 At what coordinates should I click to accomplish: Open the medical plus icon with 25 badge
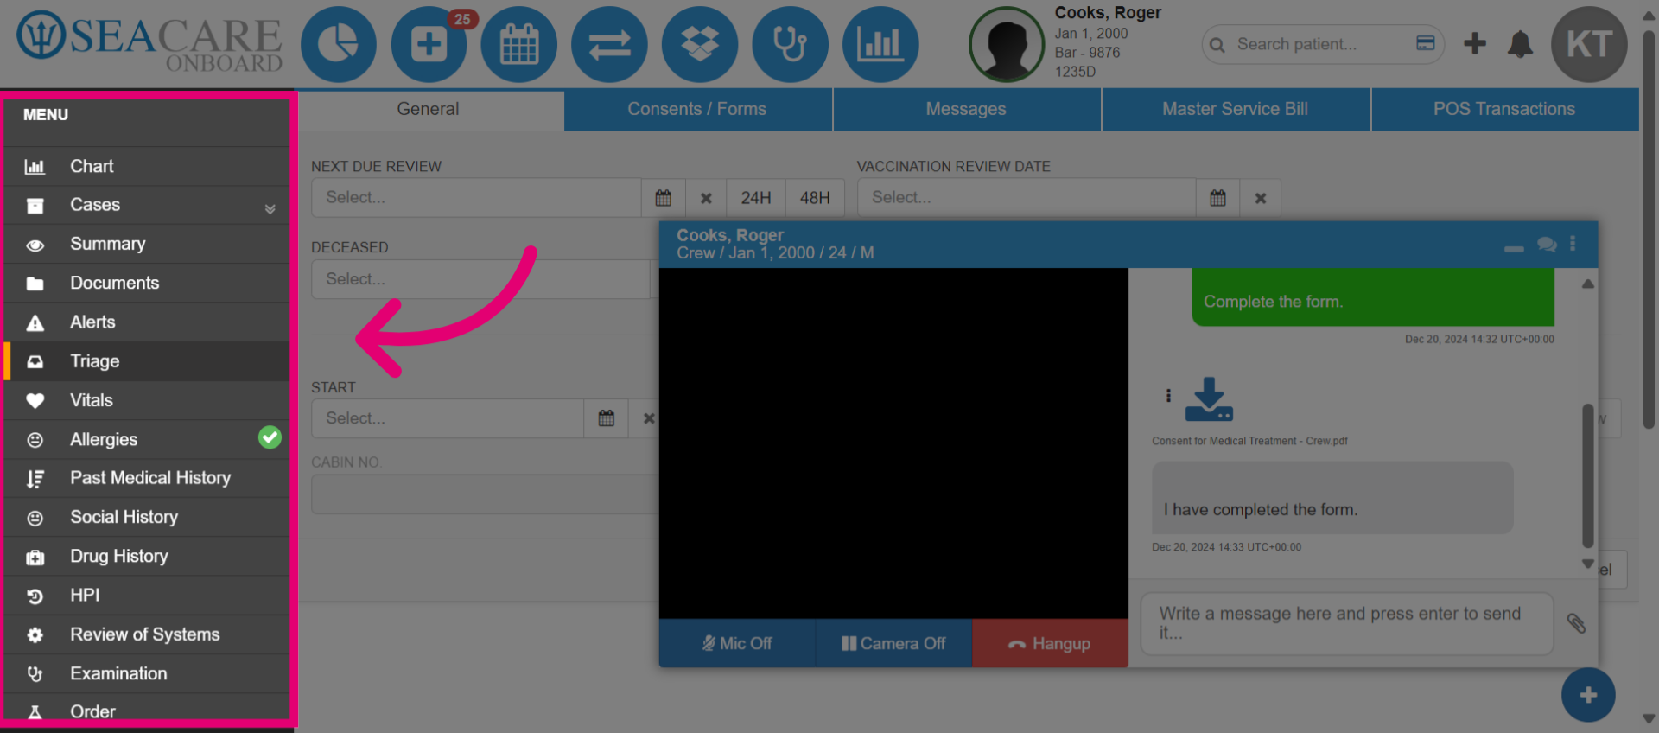(x=429, y=44)
